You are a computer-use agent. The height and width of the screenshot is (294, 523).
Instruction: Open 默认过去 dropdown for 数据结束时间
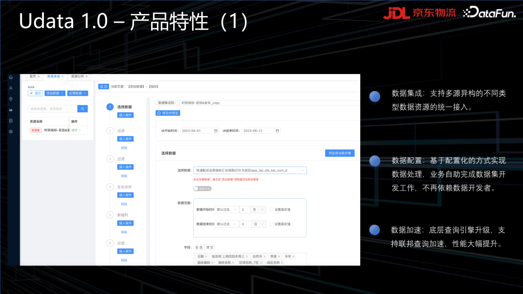[227, 224]
